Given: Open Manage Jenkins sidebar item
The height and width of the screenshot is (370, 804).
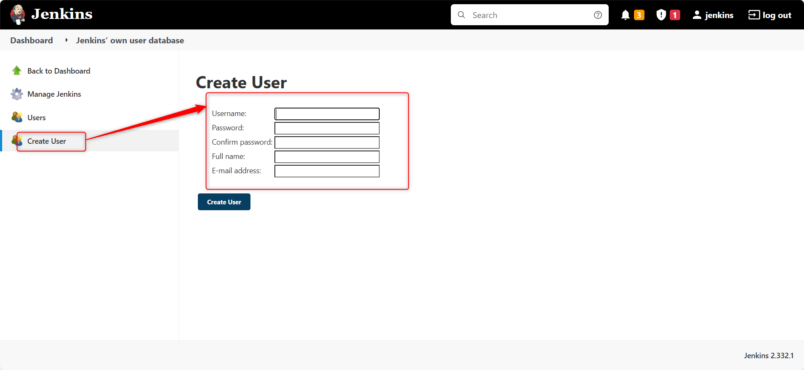Looking at the screenshot, I should click(x=54, y=94).
